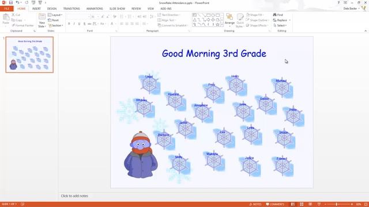The width and height of the screenshot is (369, 207).
Task: Toggle the Comments pane from status bar
Action: [275, 204]
